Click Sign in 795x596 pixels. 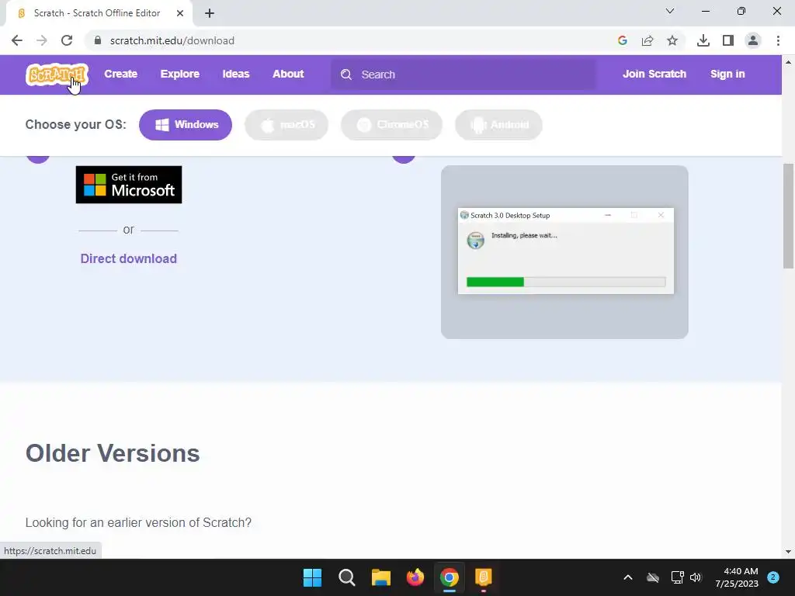click(727, 74)
